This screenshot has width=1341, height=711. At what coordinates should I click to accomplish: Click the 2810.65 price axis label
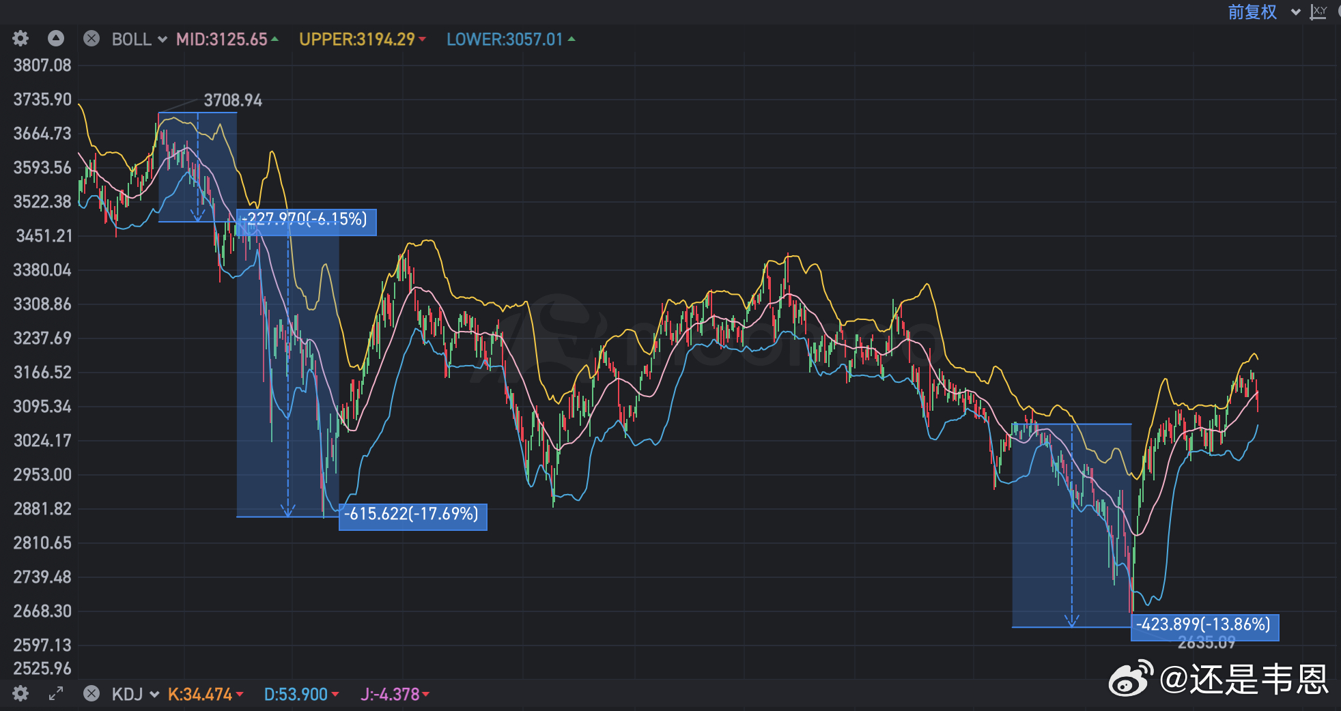tap(42, 543)
